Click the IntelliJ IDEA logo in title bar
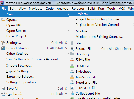134x99 pixels. tap(2, 3)
